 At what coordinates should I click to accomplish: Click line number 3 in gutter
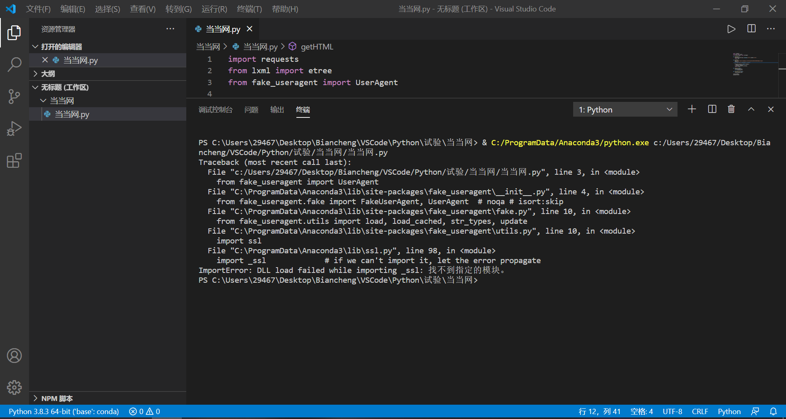[209, 82]
